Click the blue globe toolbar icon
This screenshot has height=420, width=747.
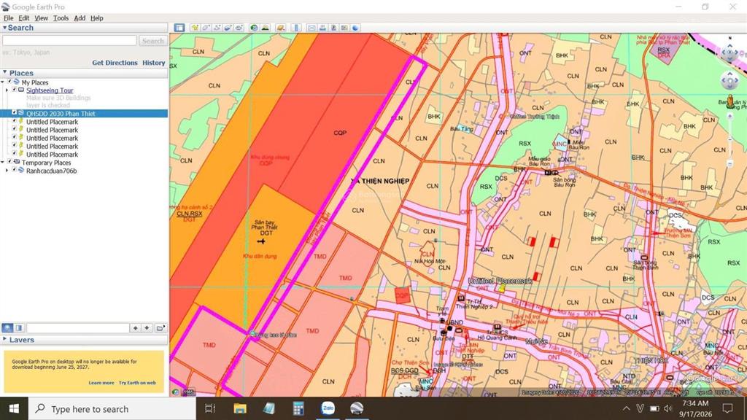(x=355, y=28)
